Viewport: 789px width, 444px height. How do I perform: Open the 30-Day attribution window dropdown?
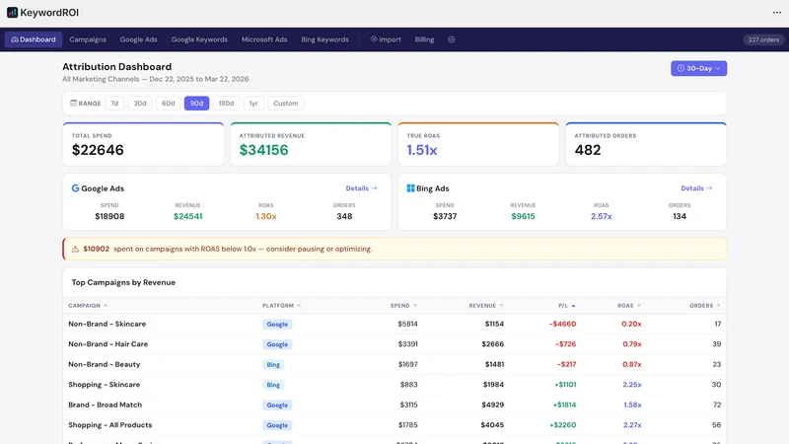pyautogui.click(x=698, y=68)
